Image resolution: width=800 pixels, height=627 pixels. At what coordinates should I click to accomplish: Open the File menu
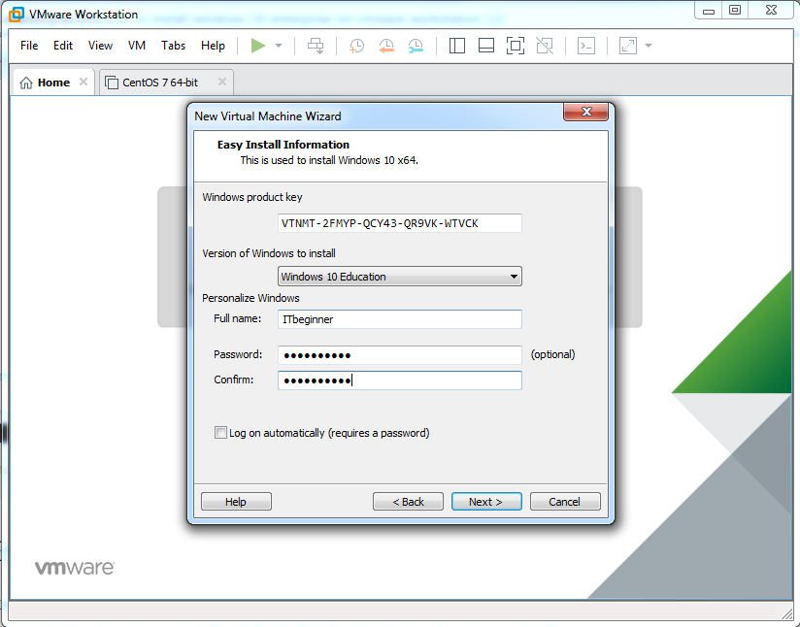(x=29, y=46)
